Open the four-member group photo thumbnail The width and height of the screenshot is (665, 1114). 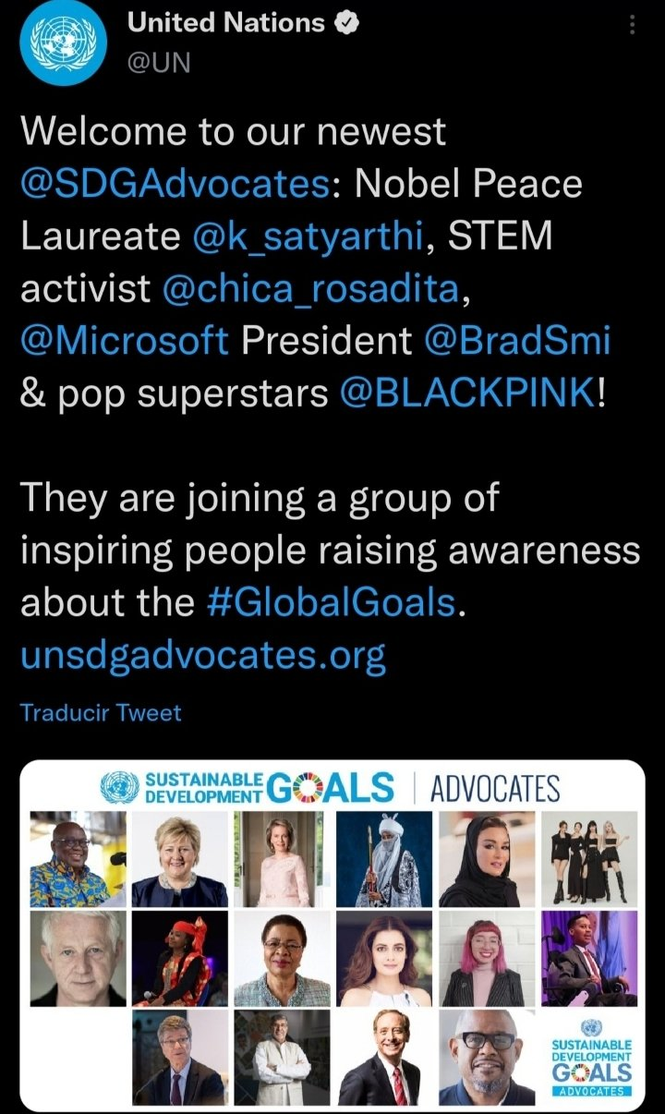588,858
